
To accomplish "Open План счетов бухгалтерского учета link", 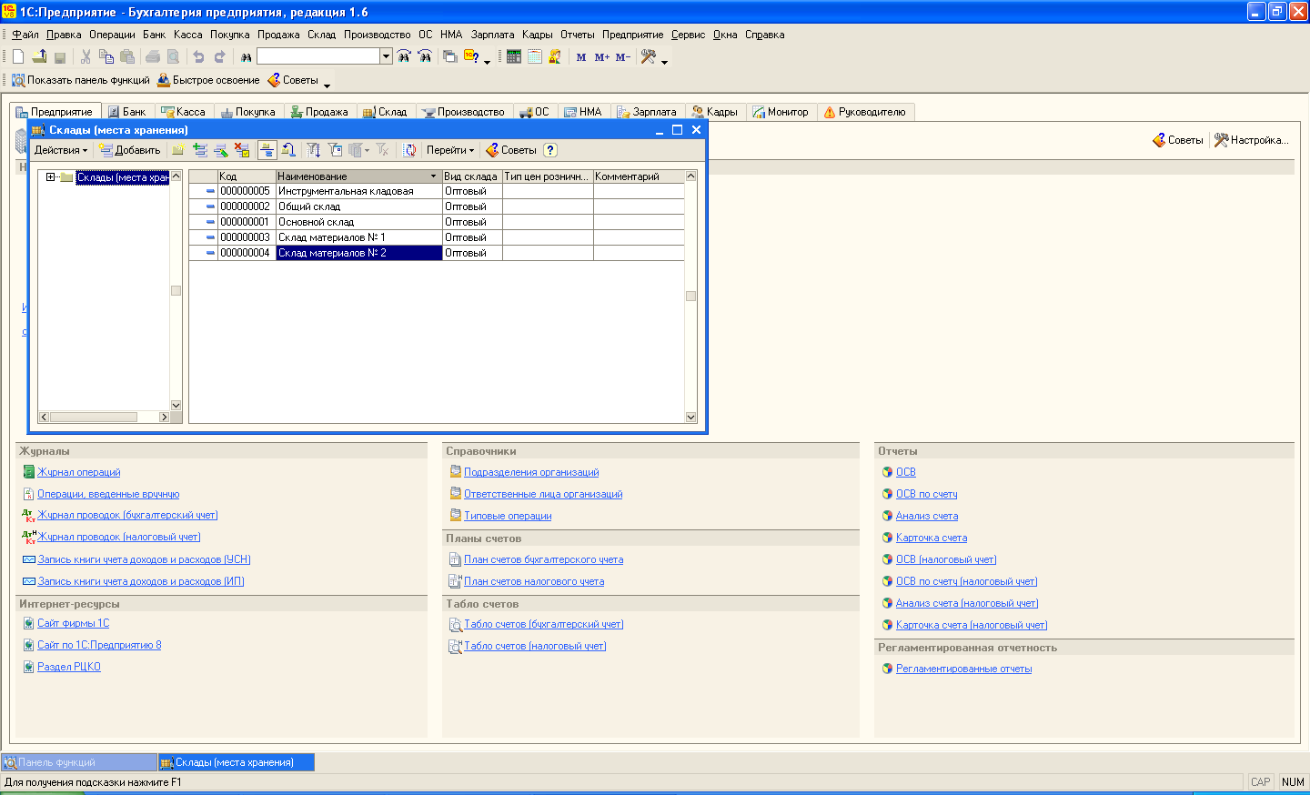I will (543, 559).
